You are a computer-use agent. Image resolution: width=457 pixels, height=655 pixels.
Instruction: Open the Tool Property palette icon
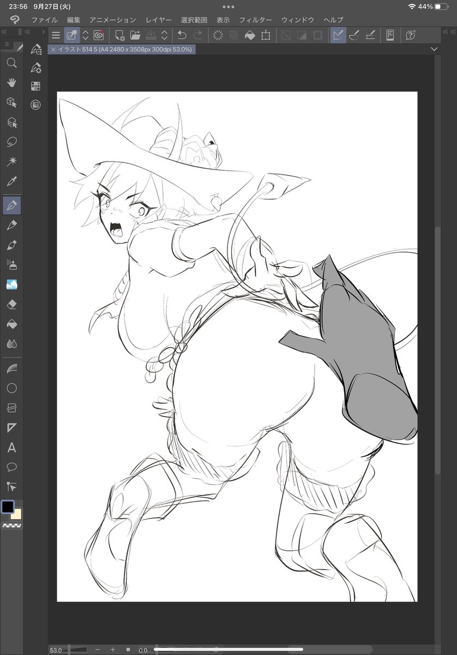(x=36, y=68)
